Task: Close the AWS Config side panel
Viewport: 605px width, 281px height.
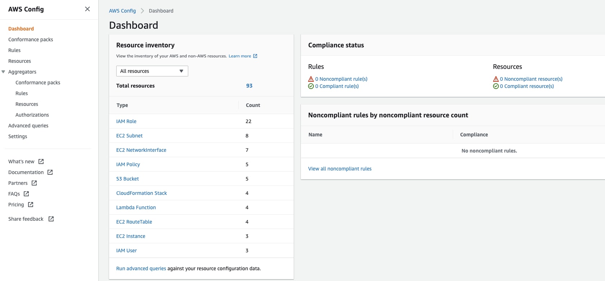Action: [x=87, y=9]
